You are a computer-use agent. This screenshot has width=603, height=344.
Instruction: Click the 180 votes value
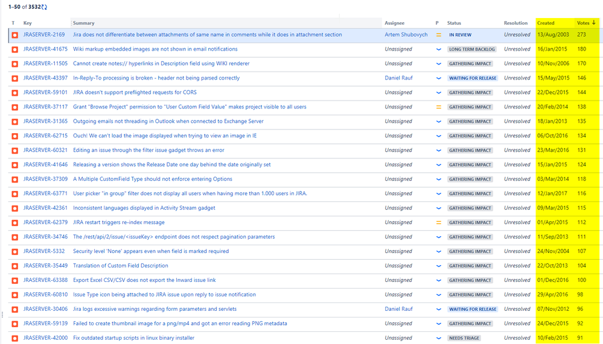click(x=581, y=49)
